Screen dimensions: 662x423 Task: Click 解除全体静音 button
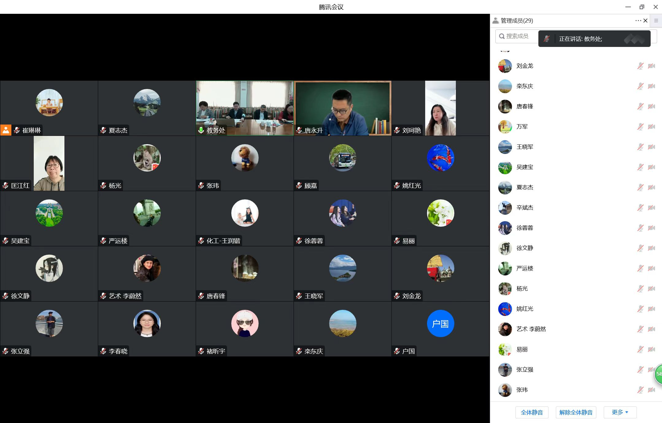[x=576, y=412]
